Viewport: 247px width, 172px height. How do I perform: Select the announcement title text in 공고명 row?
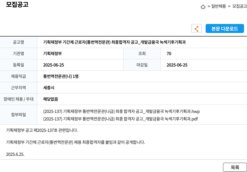coord(115,42)
